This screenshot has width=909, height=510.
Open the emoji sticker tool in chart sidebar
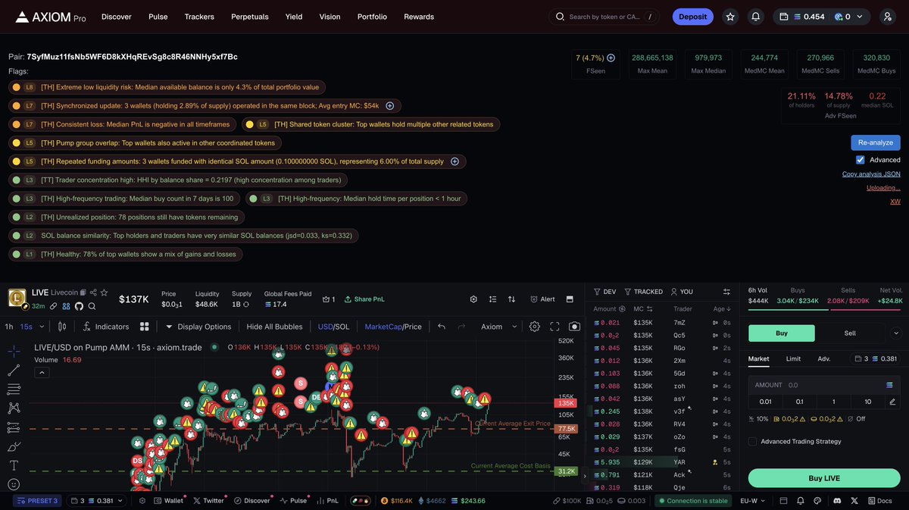(x=14, y=484)
